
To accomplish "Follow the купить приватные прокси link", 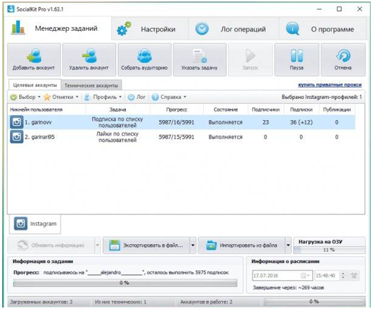I will (330, 85).
